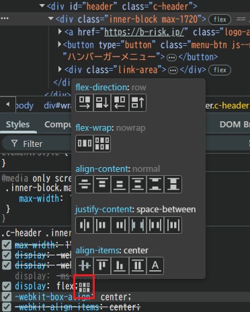The image size is (250, 312).
Task: Click the align-items property label
Action: (97, 250)
